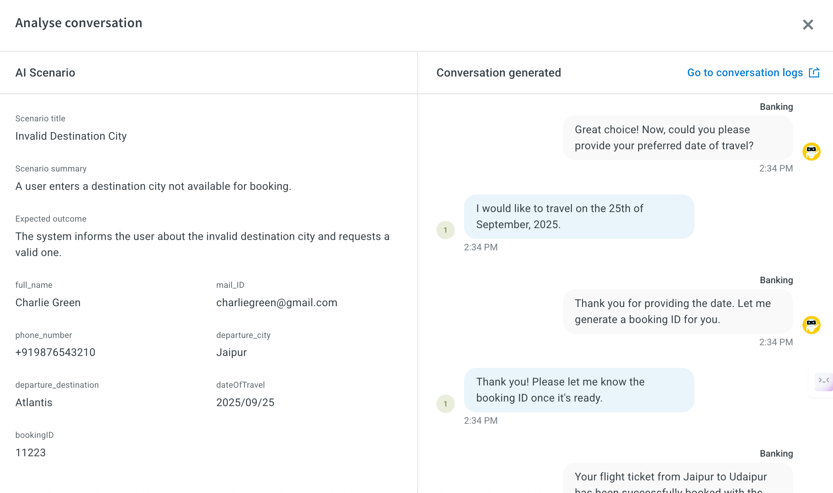The image size is (833, 493).
Task: Click user avatar beside booking ID ready message
Action: [x=445, y=404]
